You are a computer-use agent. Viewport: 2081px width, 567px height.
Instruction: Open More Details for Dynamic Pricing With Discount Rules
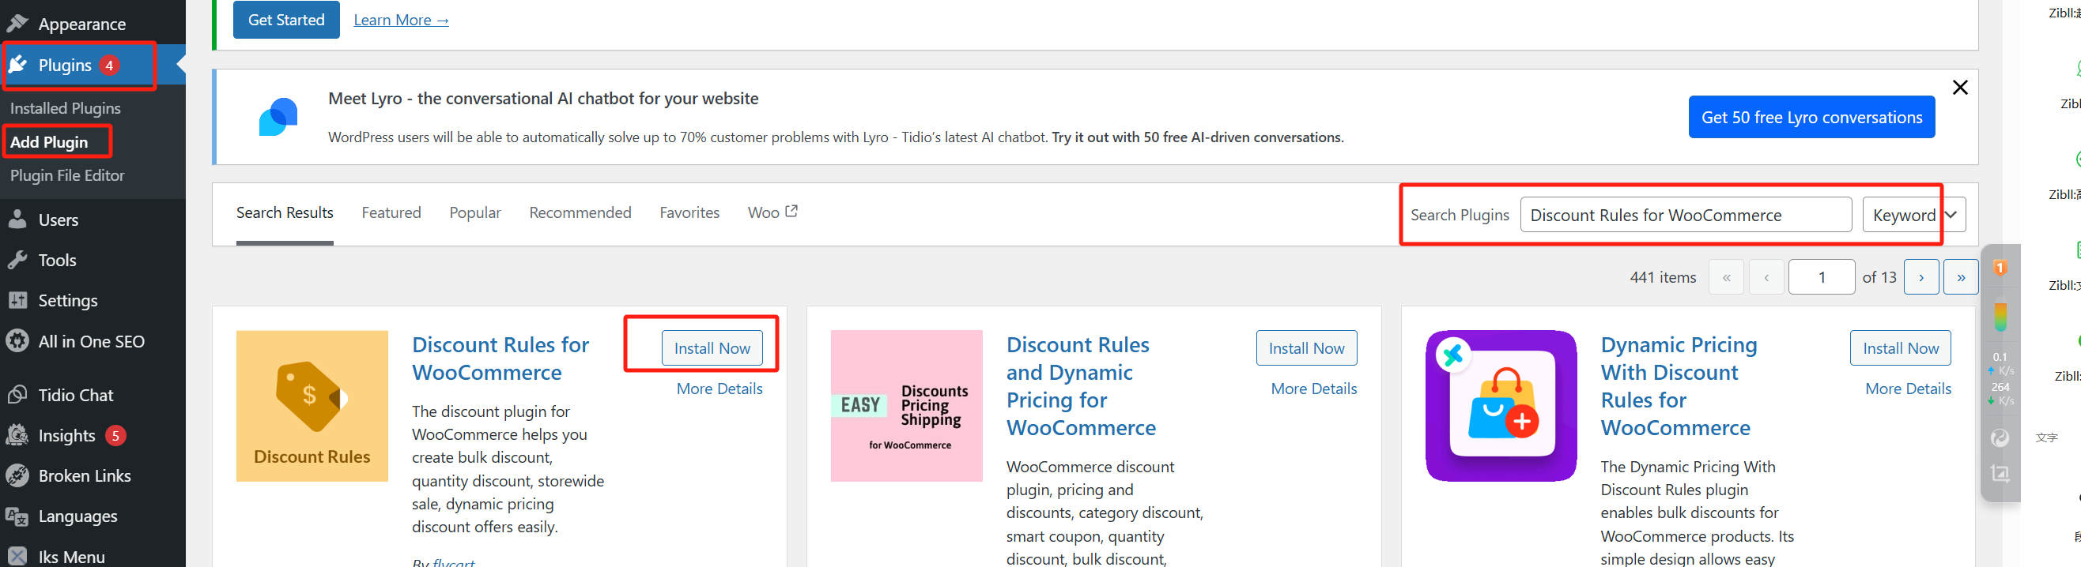coord(1908,389)
